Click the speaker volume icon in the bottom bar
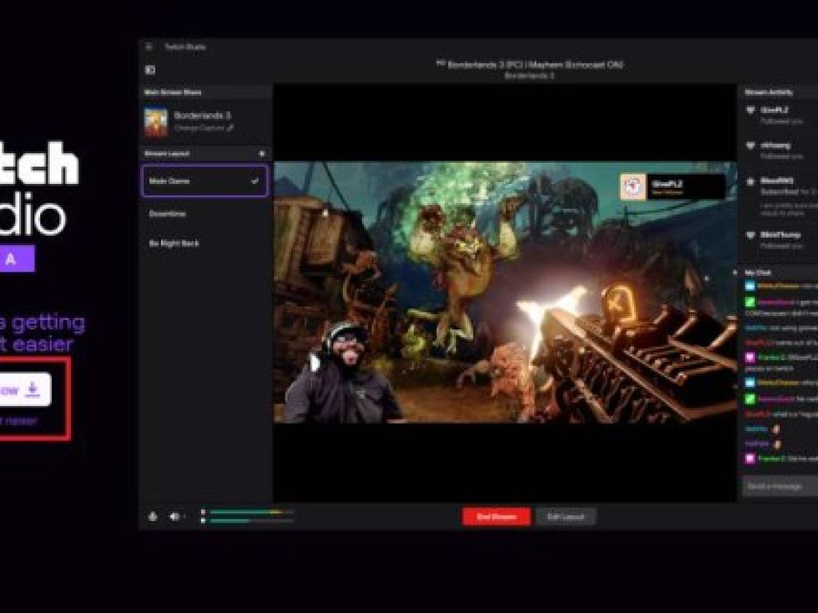Viewport: 818px width, 613px height. pos(175,516)
